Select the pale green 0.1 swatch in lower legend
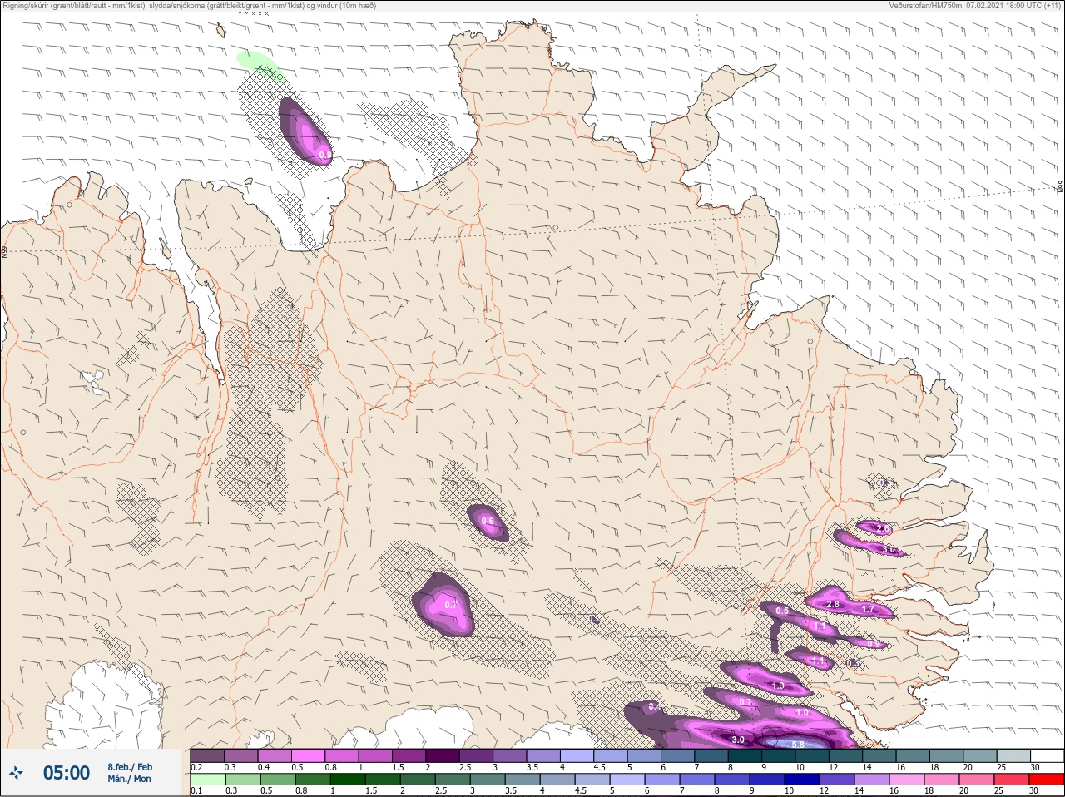The image size is (1065, 797). click(x=207, y=780)
